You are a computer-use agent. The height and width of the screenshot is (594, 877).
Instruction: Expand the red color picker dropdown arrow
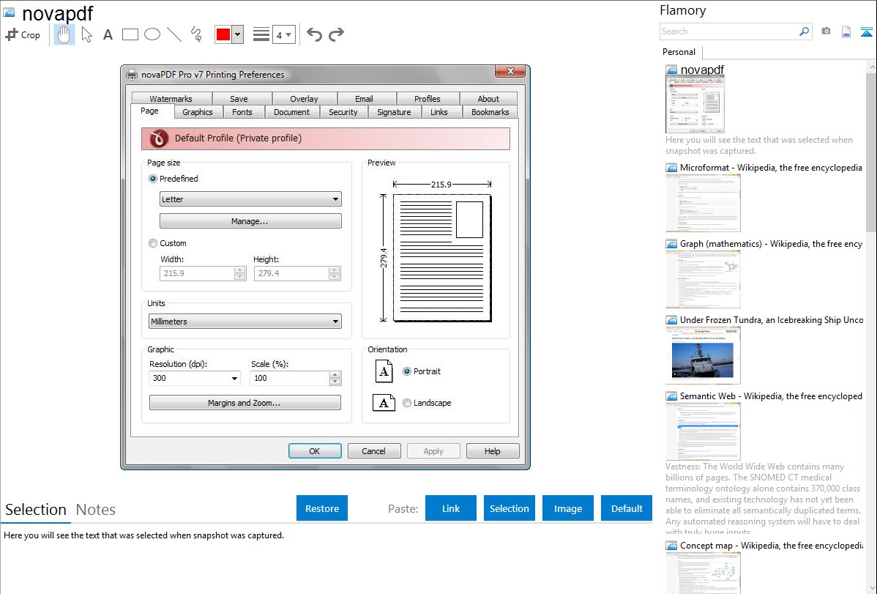click(238, 34)
